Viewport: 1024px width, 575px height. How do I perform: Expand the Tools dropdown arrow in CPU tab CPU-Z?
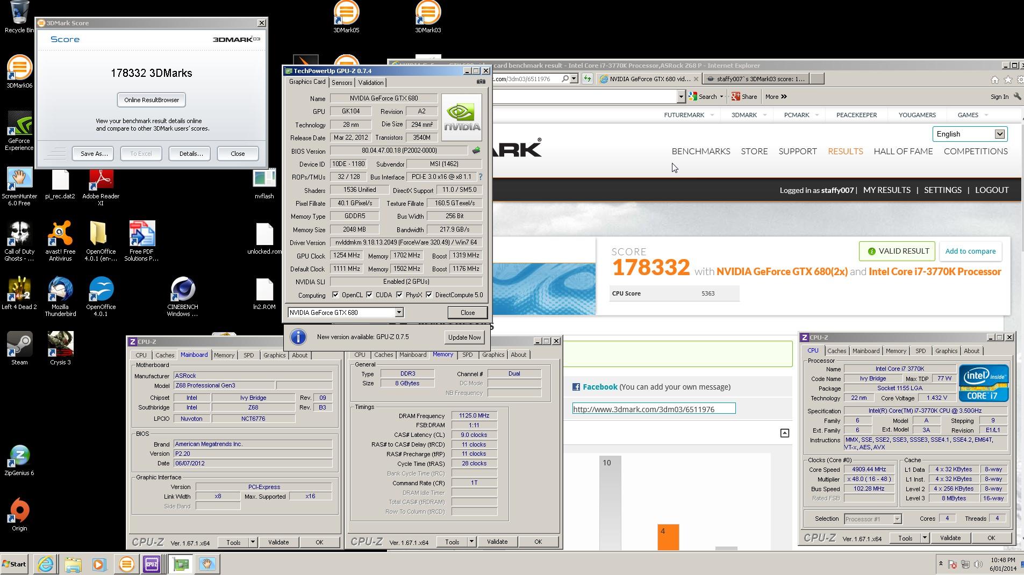tap(925, 538)
